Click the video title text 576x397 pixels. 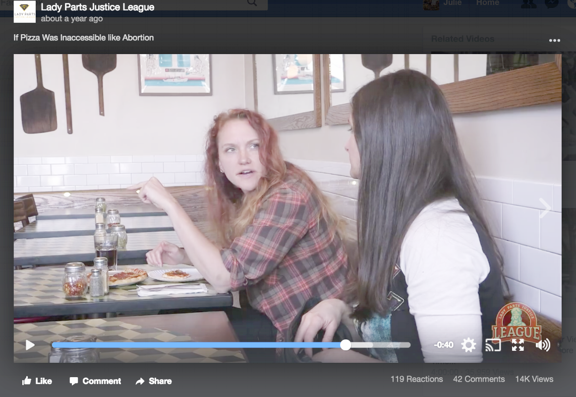[x=84, y=38]
